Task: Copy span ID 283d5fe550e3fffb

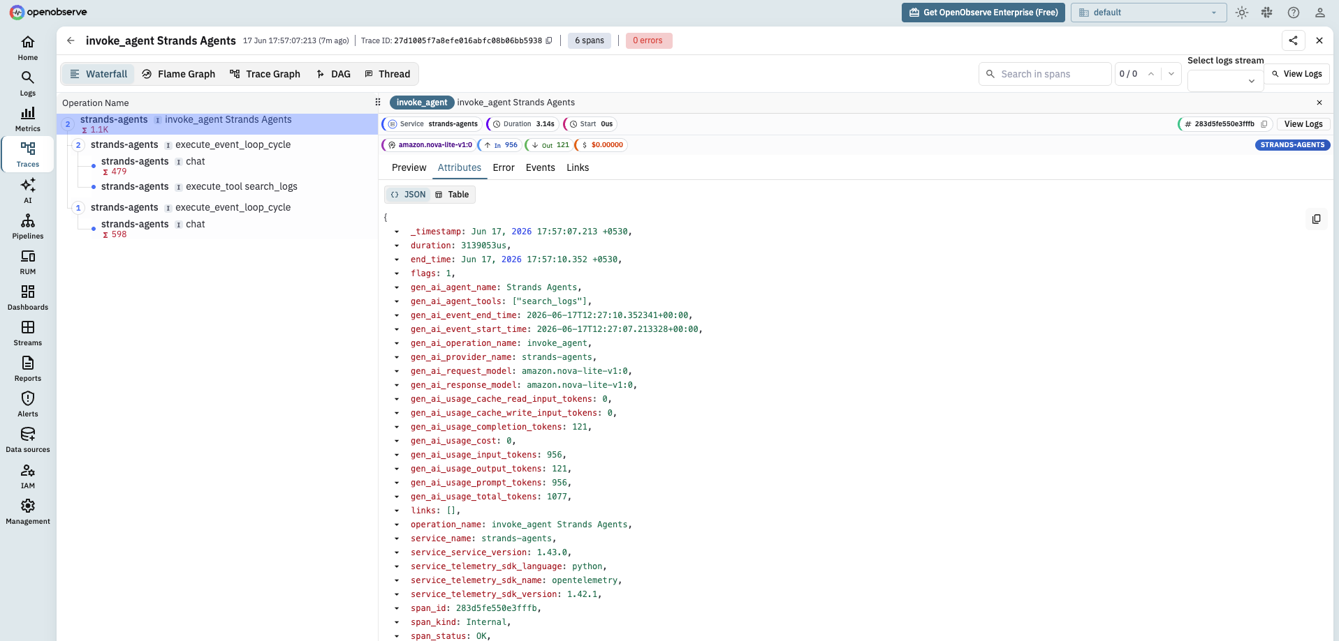Action: coord(1264,124)
